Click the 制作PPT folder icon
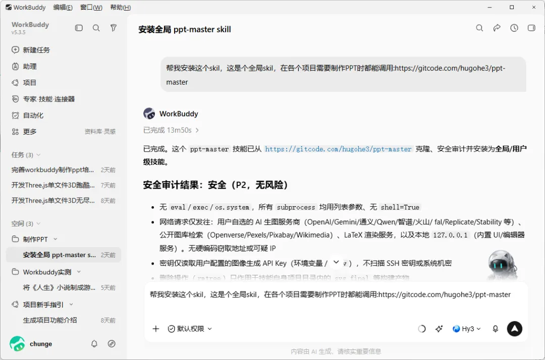This screenshot has width=545, height=360. click(x=15, y=239)
